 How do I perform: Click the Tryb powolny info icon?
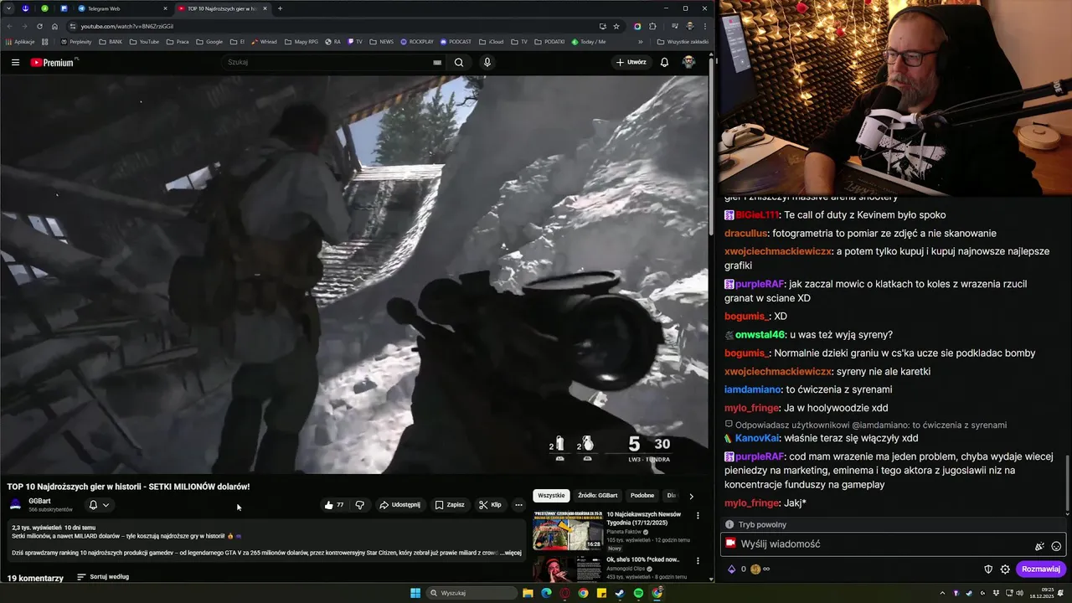point(729,525)
